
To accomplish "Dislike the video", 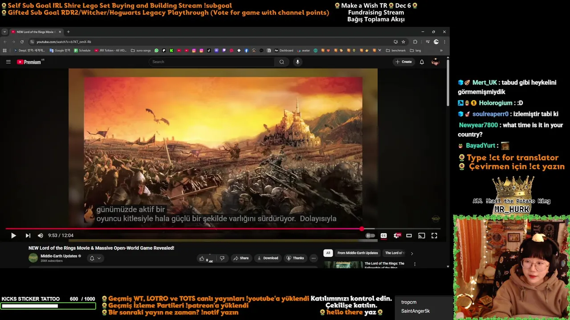I will tap(222, 258).
